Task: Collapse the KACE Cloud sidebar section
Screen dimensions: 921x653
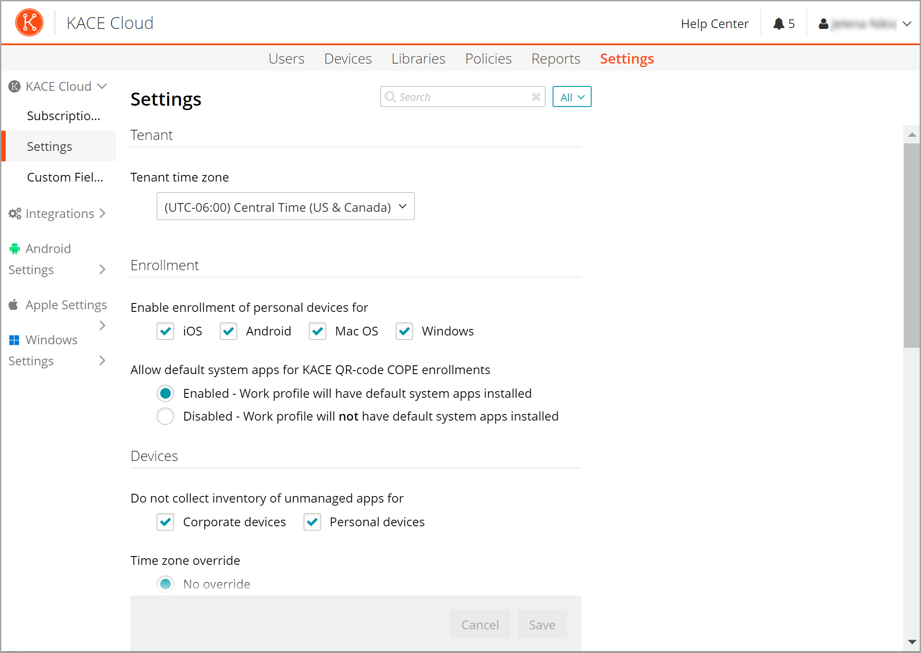Action: [x=102, y=86]
